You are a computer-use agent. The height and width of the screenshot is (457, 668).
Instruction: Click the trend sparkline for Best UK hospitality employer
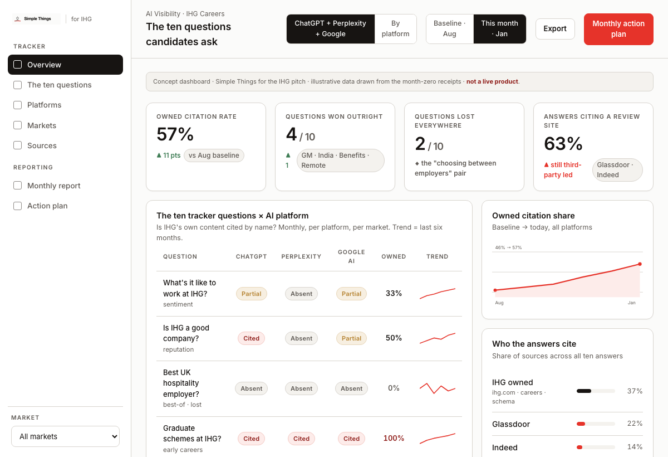pos(438,388)
